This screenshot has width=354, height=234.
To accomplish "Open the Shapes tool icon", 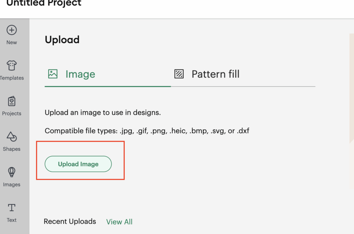I will coord(12,137).
